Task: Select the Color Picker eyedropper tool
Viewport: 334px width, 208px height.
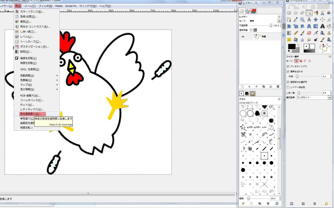Action: click(296, 20)
